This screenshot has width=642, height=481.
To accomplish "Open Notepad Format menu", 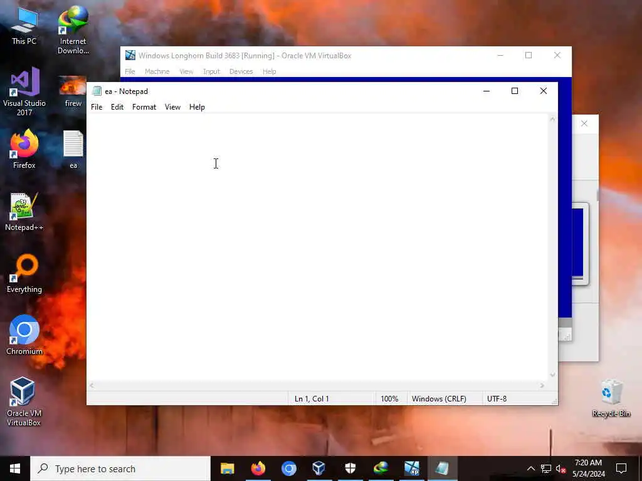I will pyautogui.click(x=144, y=107).
